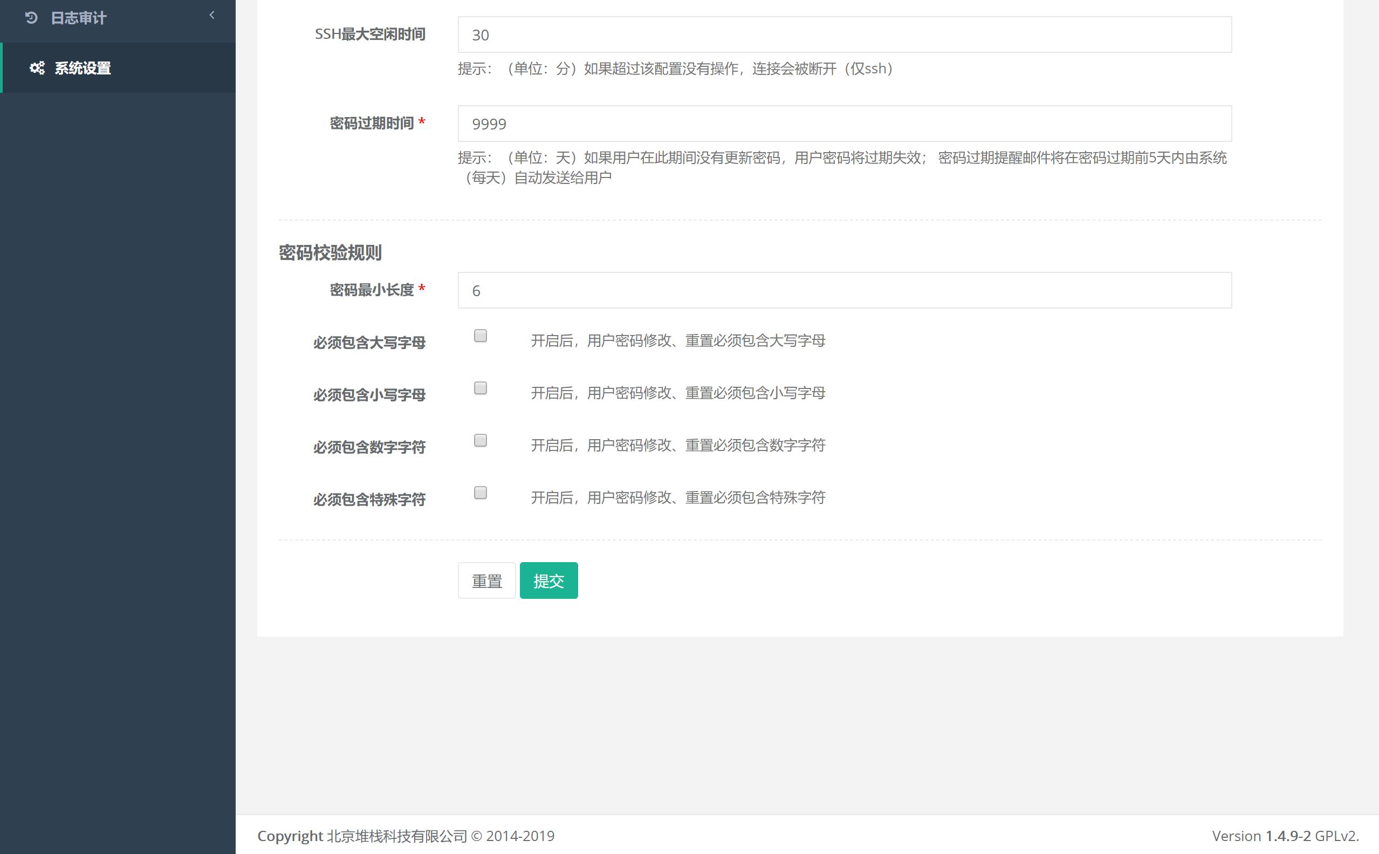
Task: Click the 必须包含特殊字符 label
Action: [369, 500]
